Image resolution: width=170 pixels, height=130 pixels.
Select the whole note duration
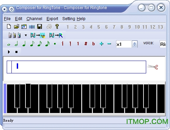pyautogui.click(x=9, y=45)
